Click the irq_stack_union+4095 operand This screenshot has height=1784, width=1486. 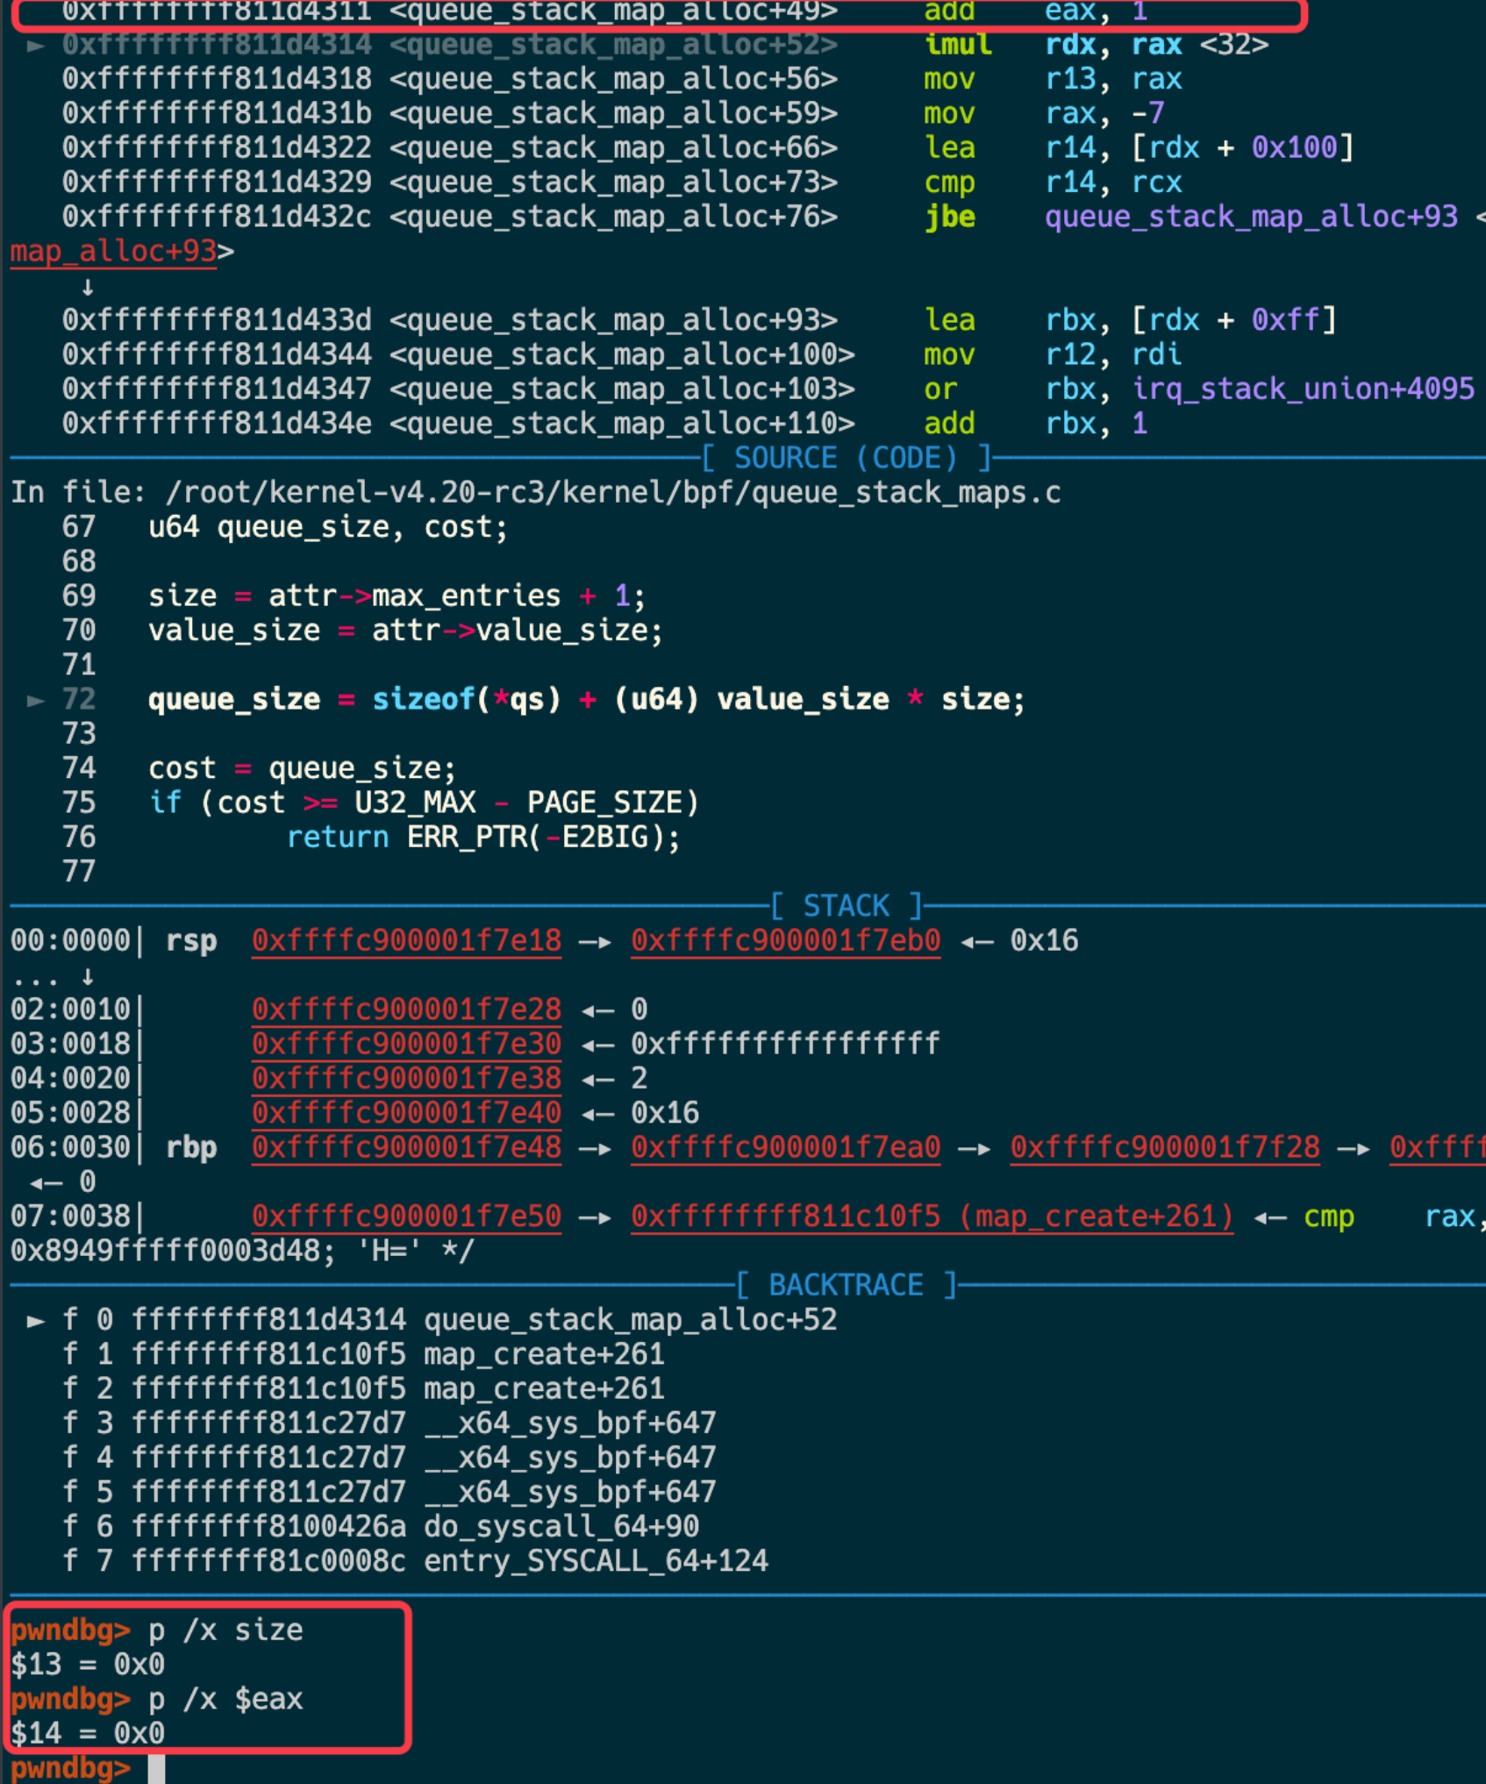pos(1303,389)
